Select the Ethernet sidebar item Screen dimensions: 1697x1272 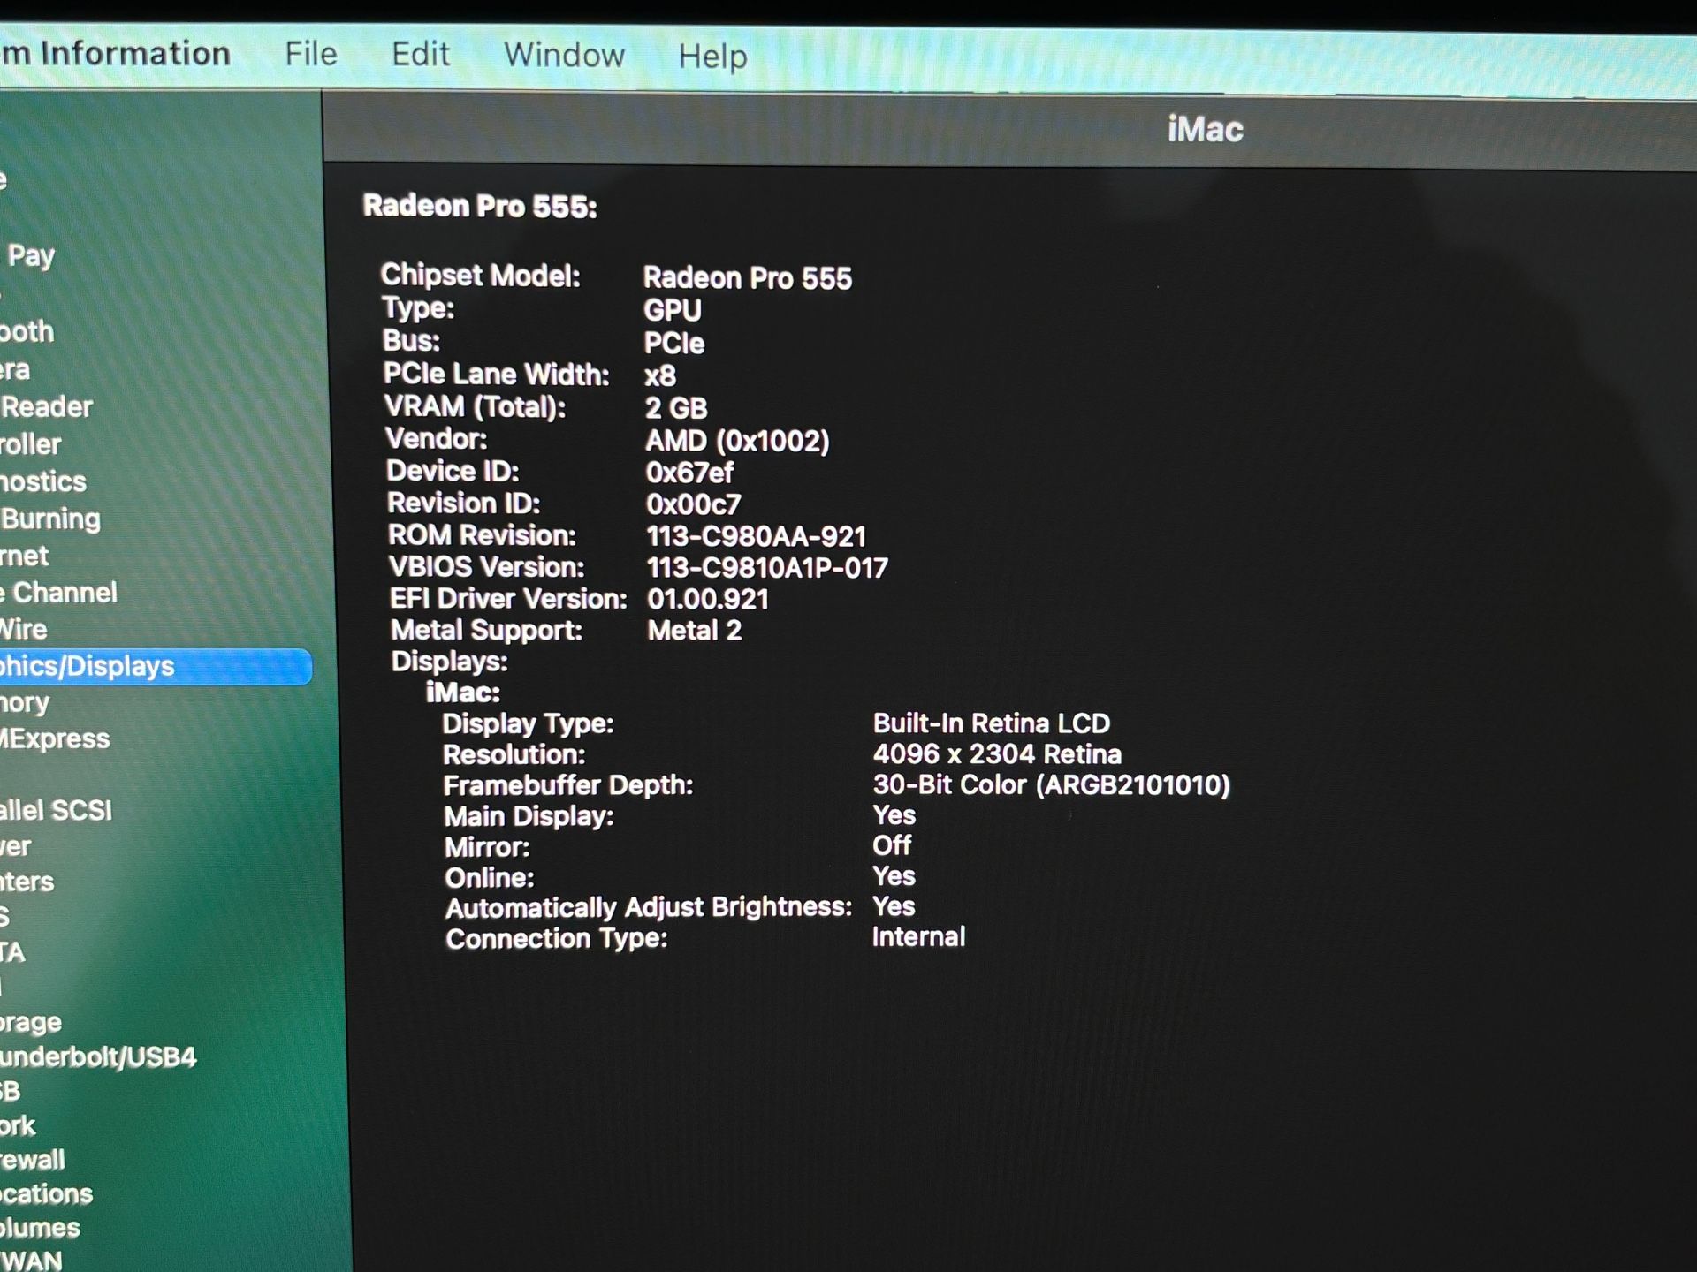coord(25,556)
